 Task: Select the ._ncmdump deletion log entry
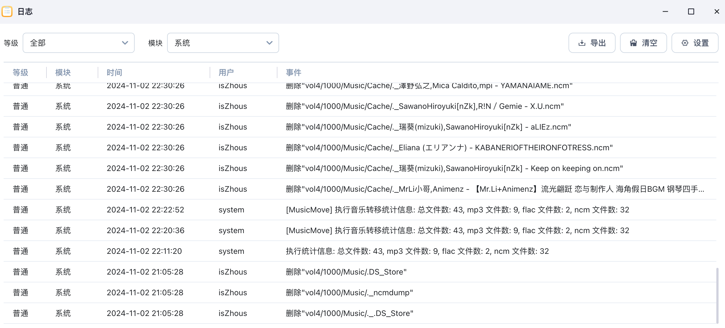click(x=360, y=292)
